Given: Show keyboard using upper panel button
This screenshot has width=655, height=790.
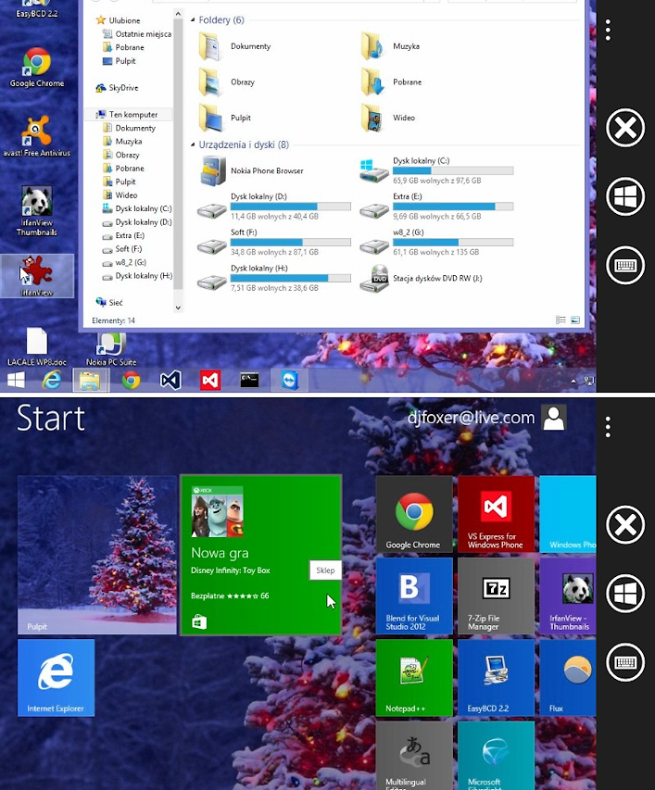Looking at the screenshot, I should coord(625,266).
